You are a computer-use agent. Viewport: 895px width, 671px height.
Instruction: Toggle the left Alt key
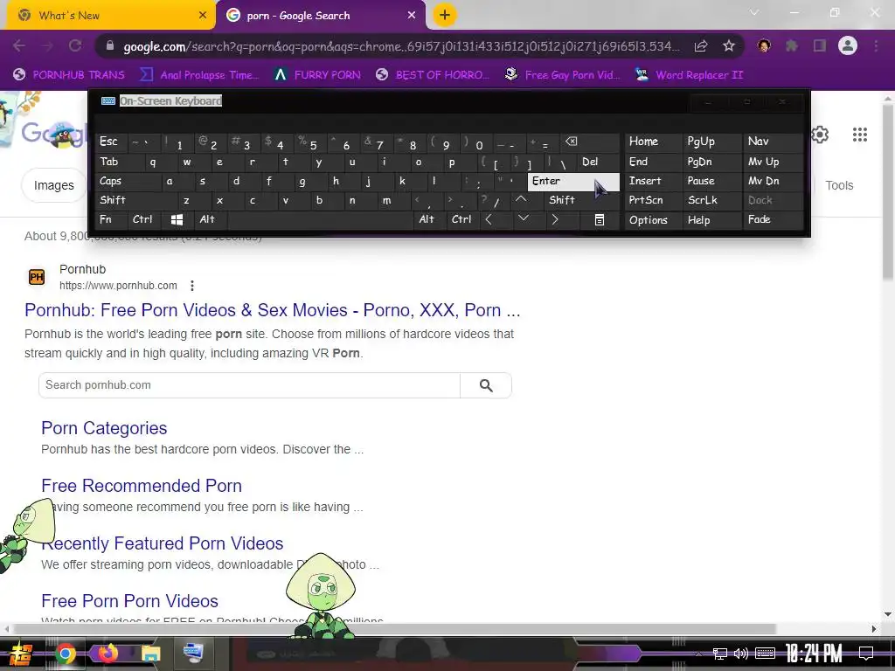pos(210,219)
